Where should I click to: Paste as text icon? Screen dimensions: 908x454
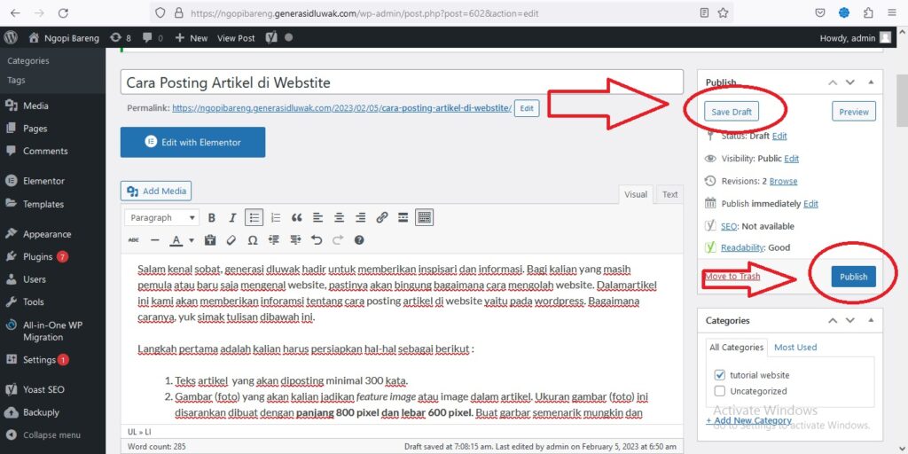(210, 239)
